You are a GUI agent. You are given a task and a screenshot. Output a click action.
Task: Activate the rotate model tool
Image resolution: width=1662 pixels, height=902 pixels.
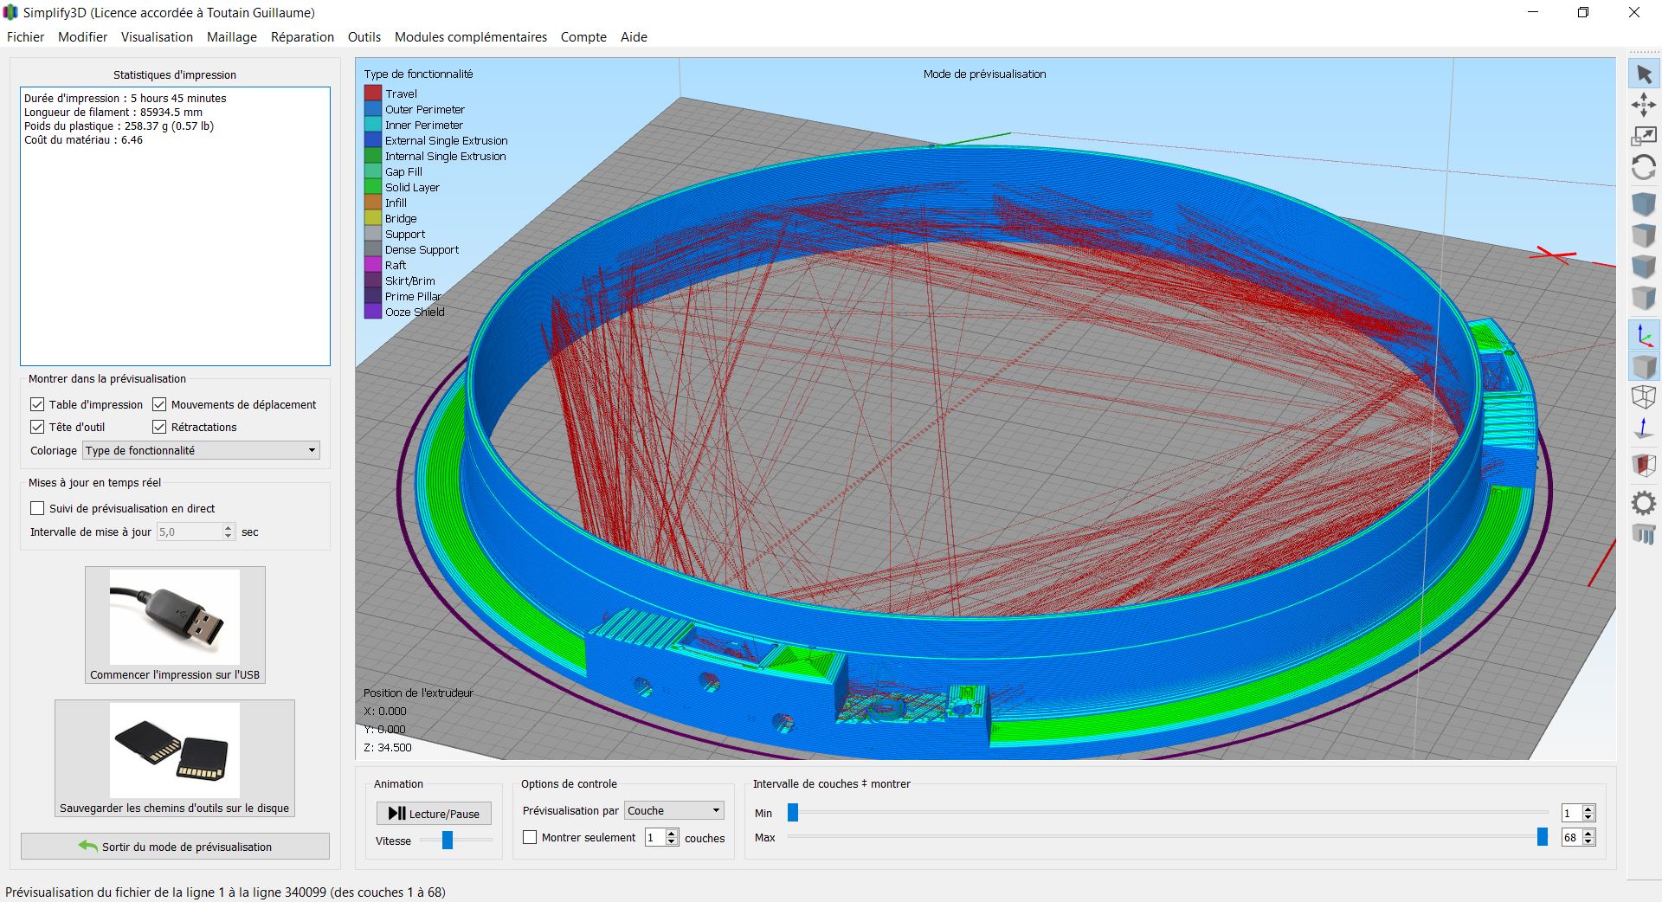pyautogui.click(x=1643, y=167)
